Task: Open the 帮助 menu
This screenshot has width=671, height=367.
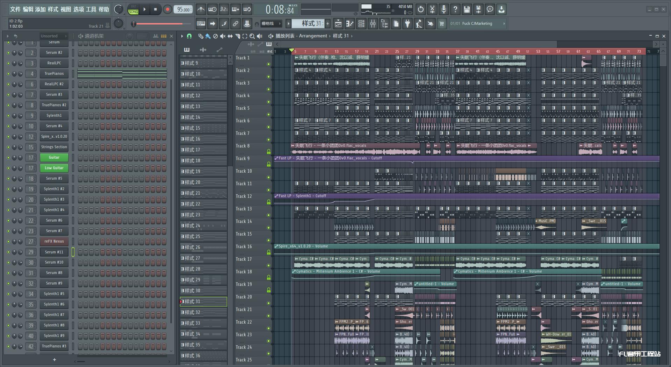Action: pos(103,9)
